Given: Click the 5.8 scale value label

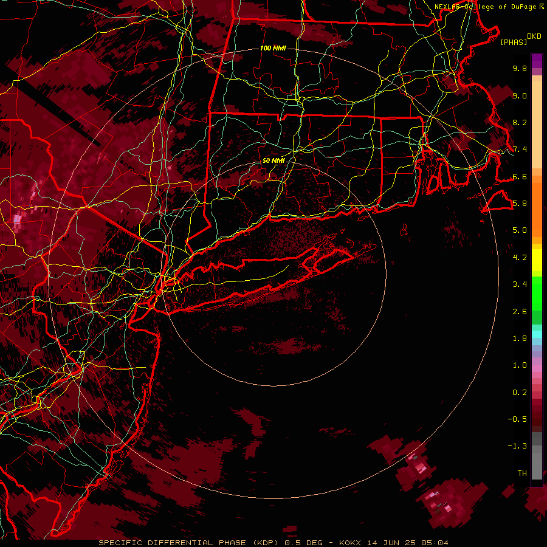Looking at the screenshot, I should tap(520, 204).
